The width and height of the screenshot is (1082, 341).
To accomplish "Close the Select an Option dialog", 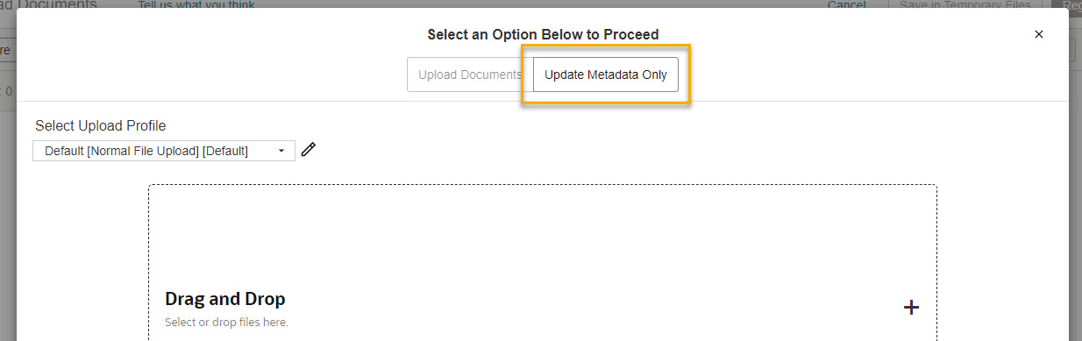I will tap(1039, 34).
